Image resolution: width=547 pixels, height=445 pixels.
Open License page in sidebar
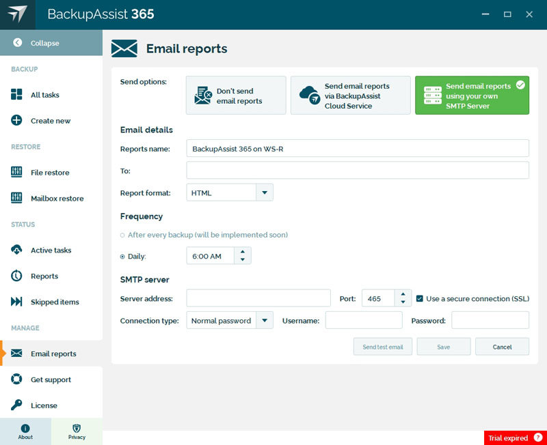[51, 405]
